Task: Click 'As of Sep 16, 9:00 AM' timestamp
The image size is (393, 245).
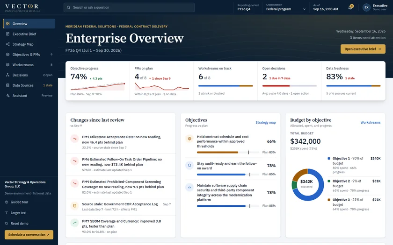Action: [325, 7]
